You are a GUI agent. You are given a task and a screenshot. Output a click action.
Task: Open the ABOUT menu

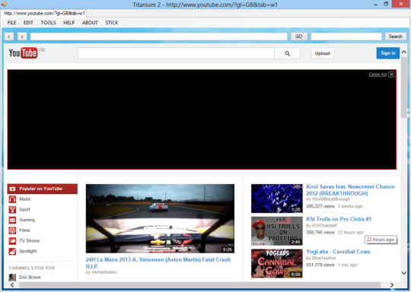coord(90,23)
